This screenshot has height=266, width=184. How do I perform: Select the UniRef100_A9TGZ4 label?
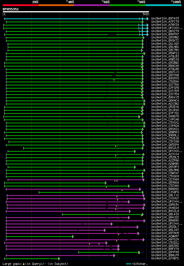[x=165, y=240]
